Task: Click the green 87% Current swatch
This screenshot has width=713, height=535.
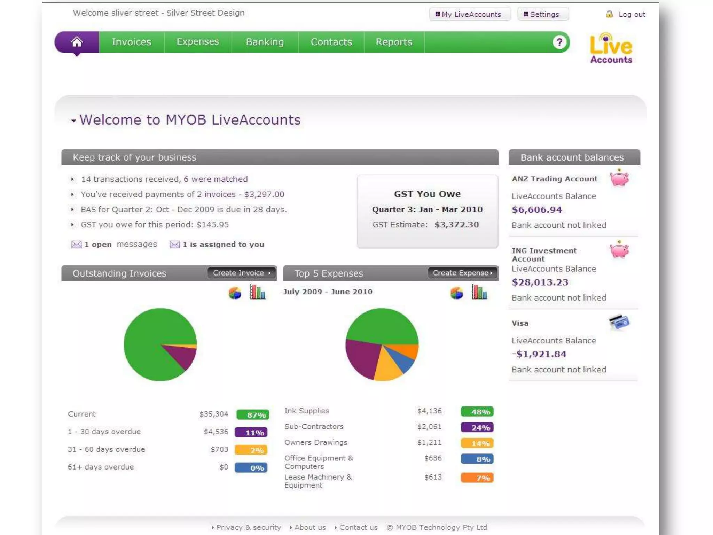Action: pos(253,415)
